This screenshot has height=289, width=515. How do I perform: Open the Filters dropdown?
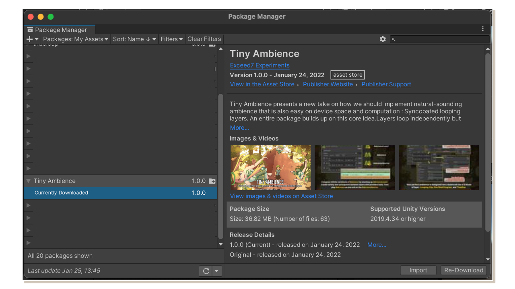[172, 39]
